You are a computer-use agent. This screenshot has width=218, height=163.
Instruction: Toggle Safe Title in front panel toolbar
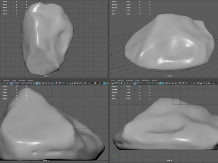(x=30, y=83)
